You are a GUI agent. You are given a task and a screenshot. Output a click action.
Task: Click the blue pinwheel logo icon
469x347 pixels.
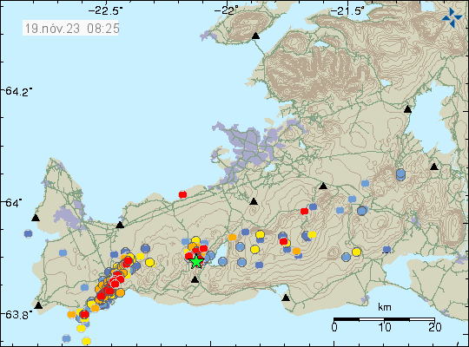pos(452,17)
